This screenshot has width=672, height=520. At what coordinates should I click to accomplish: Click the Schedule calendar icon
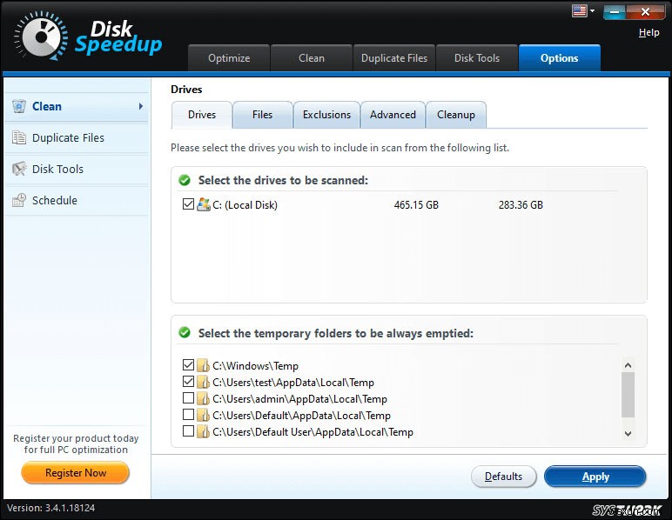pos(19,200)
